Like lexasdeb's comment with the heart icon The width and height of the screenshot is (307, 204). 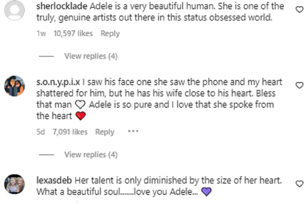[x=299, y=183]
